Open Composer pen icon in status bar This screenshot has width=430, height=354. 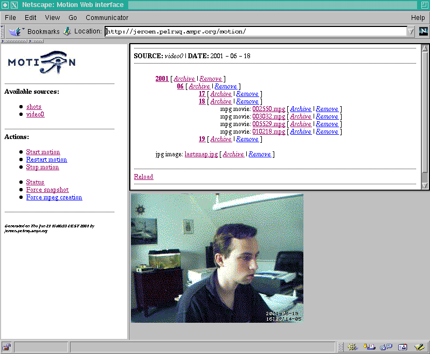click(419, 347)
